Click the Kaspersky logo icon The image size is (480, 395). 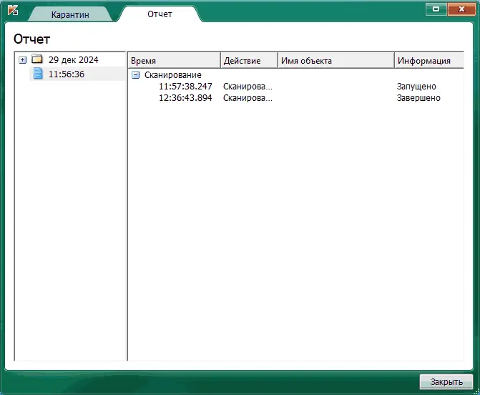pos(13,11)
